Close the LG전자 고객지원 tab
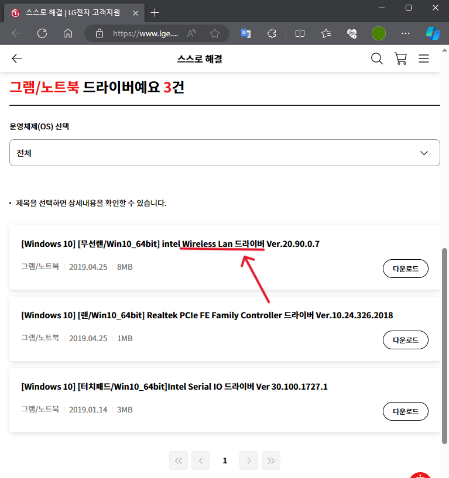The height and width of the screenshot is (478, 449). (135, 13)
